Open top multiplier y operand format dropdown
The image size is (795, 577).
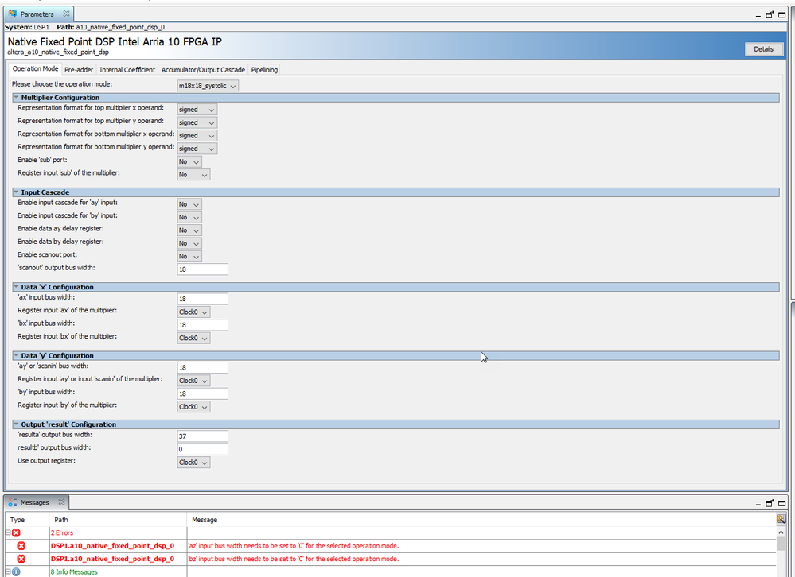click(x=197, y=122)
